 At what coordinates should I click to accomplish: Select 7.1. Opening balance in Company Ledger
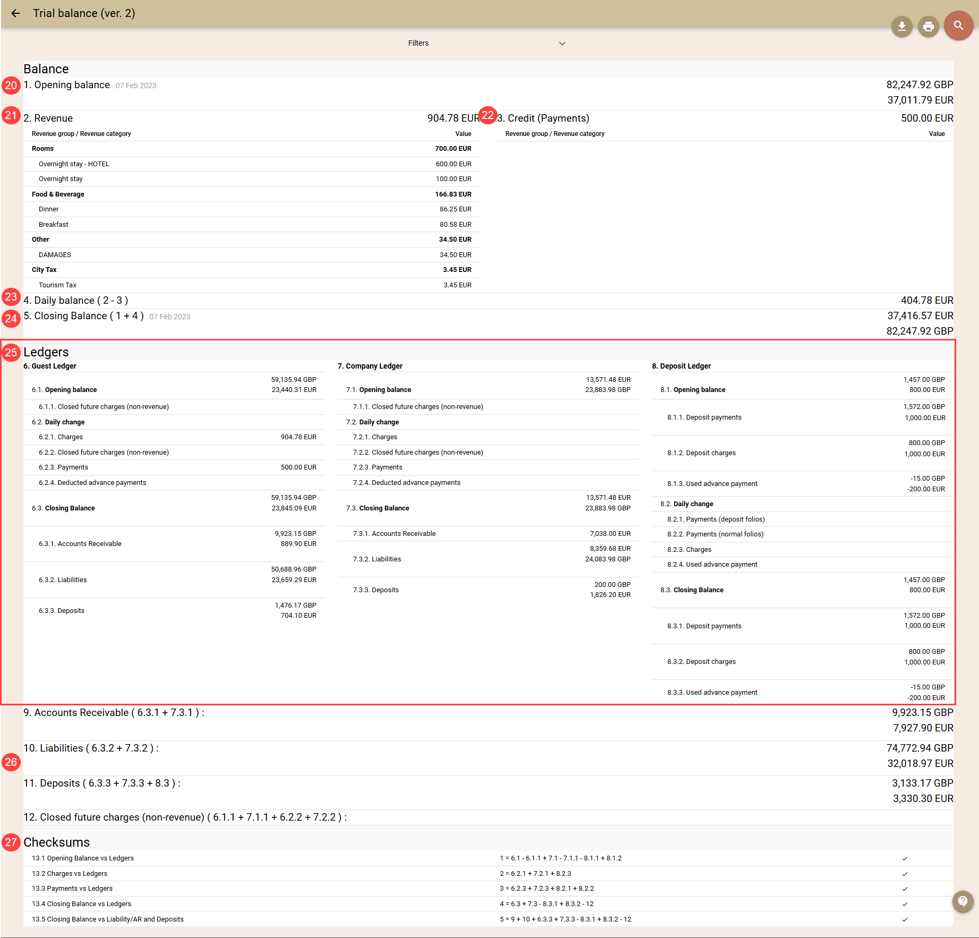(x=488, y=385)
